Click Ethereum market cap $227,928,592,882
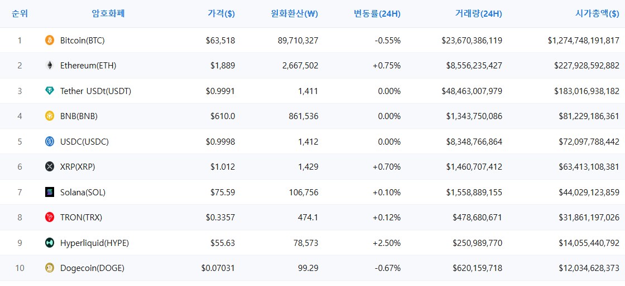The height and width of the screenshot is (286, 625). [586, 66]
